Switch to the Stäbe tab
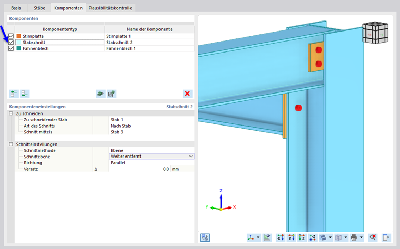Image resolution: width=400 pixels, height=249 pixels. click(x=39, y=8)
